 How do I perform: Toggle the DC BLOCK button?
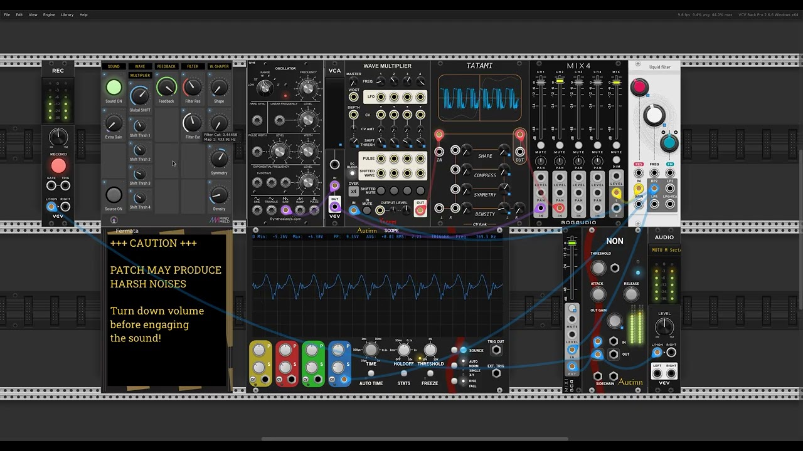[353, 174]
